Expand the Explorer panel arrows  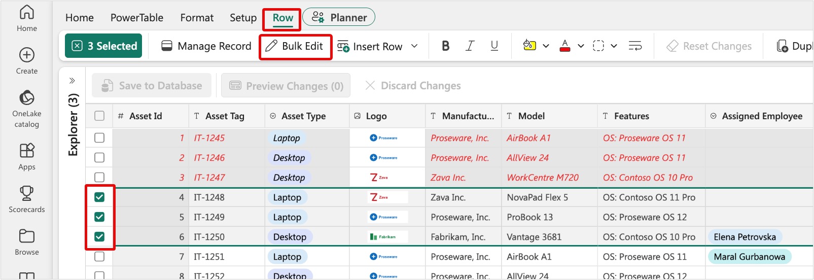(x=72, y=81)
